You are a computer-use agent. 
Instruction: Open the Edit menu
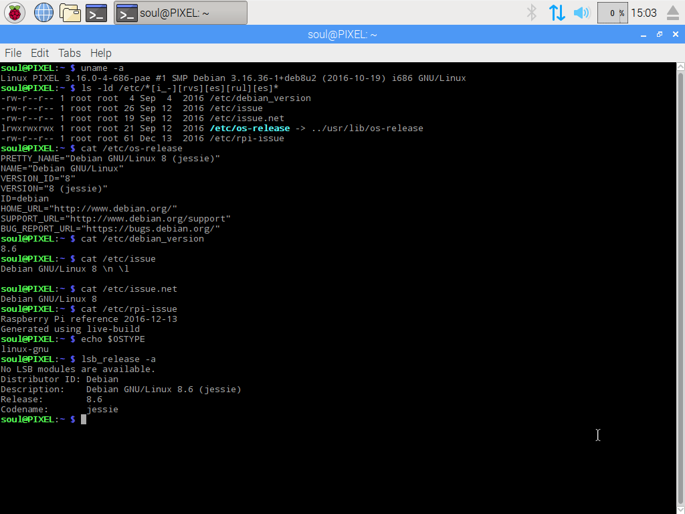39,53
